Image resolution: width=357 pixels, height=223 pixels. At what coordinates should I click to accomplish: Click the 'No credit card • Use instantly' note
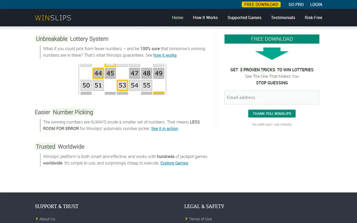[272, 124]
